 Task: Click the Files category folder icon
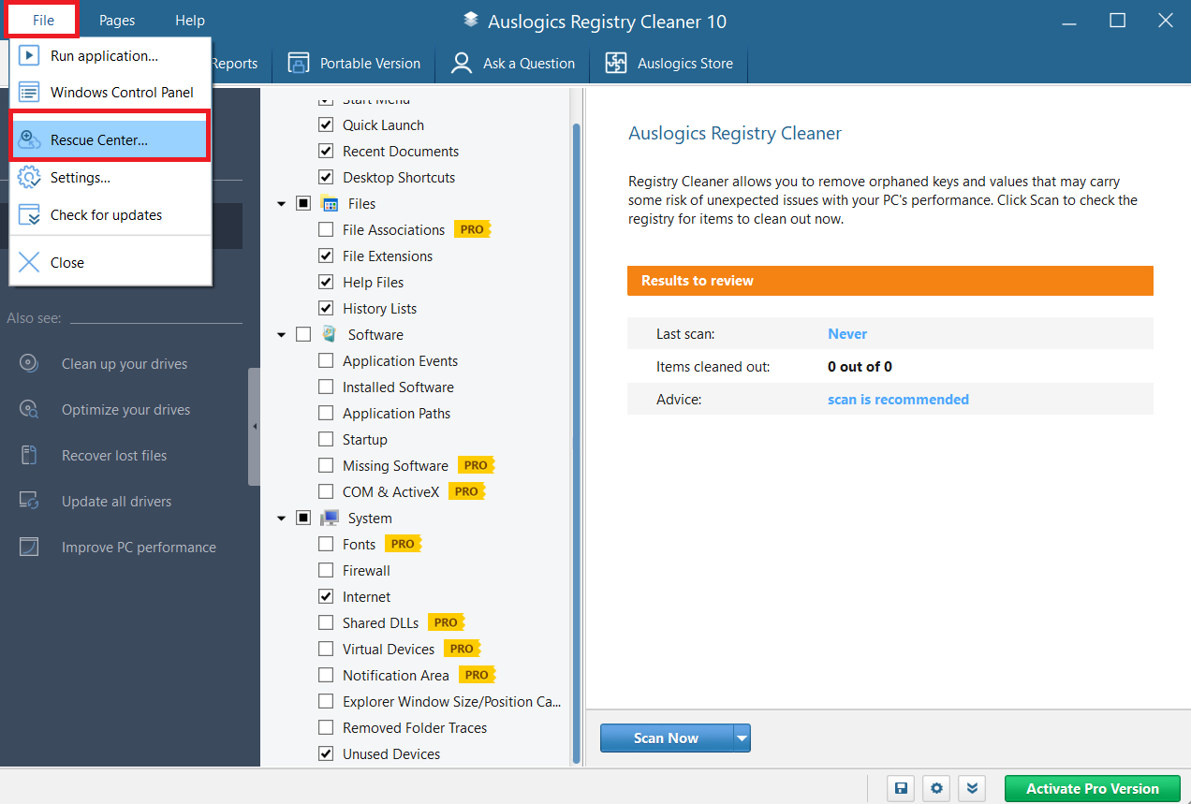[329, 204]
